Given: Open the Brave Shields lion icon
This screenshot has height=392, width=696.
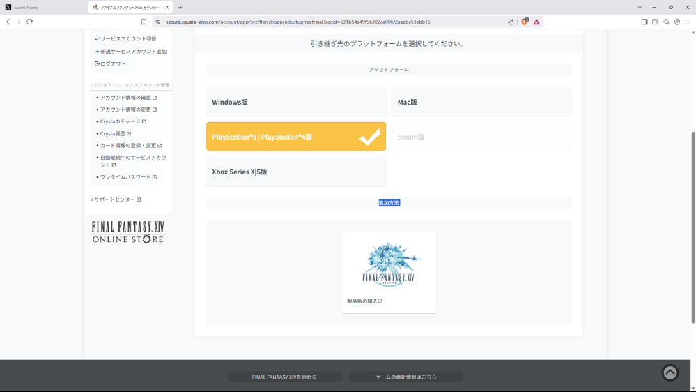Looking at the screenshot, I should [x=525, y=22].
